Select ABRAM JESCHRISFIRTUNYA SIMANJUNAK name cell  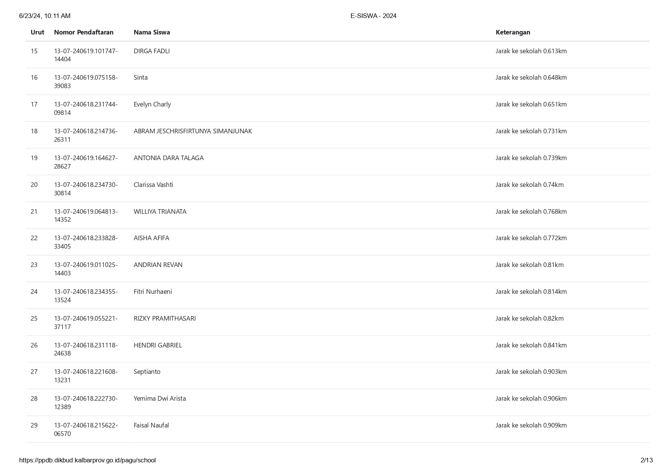(193, 131)
